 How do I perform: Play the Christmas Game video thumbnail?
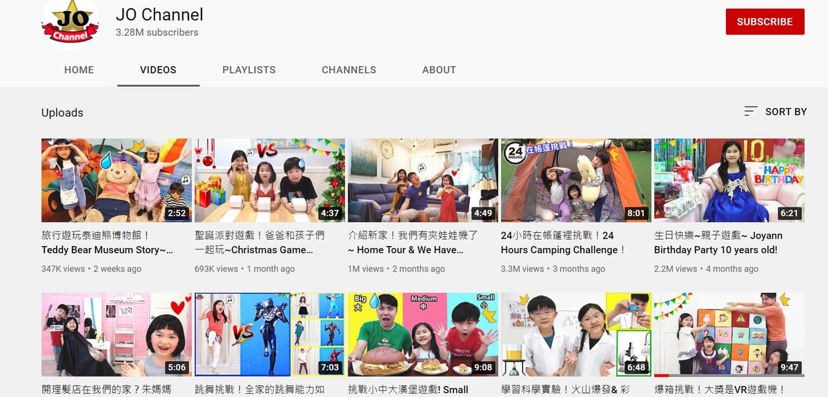click(x=270, y=180)
